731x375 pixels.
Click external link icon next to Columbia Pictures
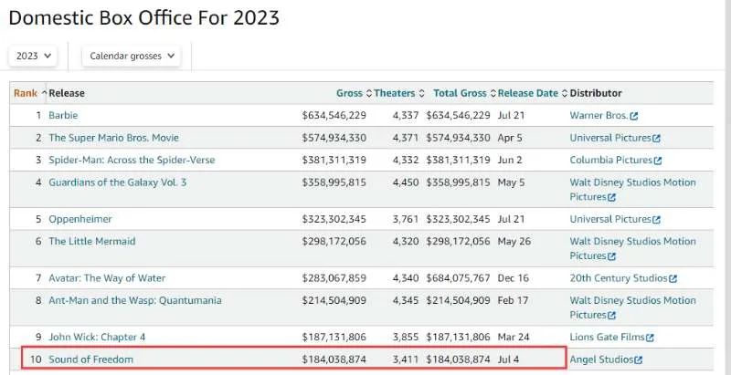(x=658, y=161)
